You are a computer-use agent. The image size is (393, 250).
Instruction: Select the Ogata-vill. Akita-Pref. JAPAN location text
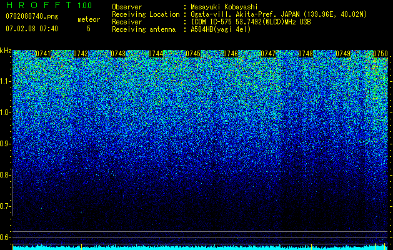tap(279, 14)
